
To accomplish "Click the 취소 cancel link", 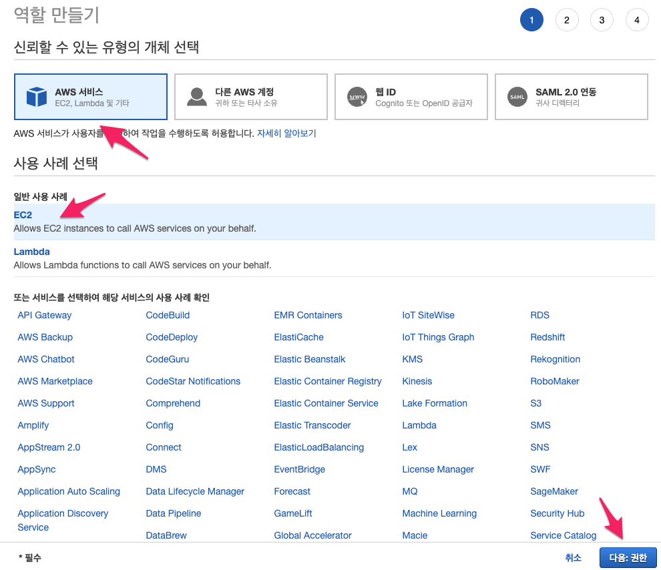I will (x=573, y=558).
